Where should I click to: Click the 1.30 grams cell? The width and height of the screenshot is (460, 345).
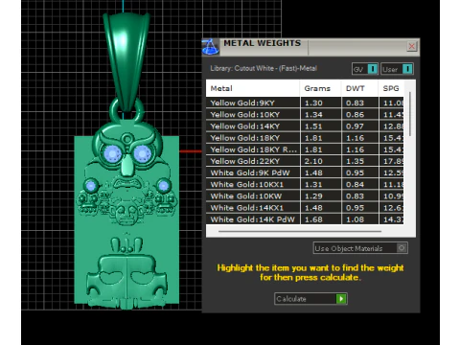pyautogui.click(x=321, y=103)
